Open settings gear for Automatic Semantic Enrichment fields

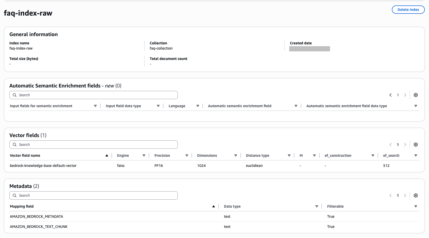point(416,95)
